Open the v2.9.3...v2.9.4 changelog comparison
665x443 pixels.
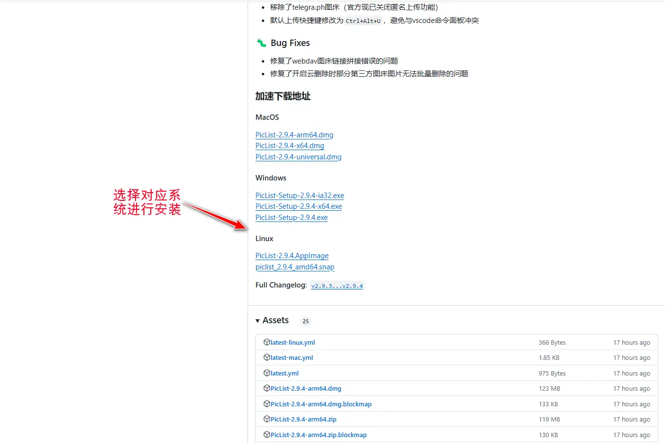337,286
